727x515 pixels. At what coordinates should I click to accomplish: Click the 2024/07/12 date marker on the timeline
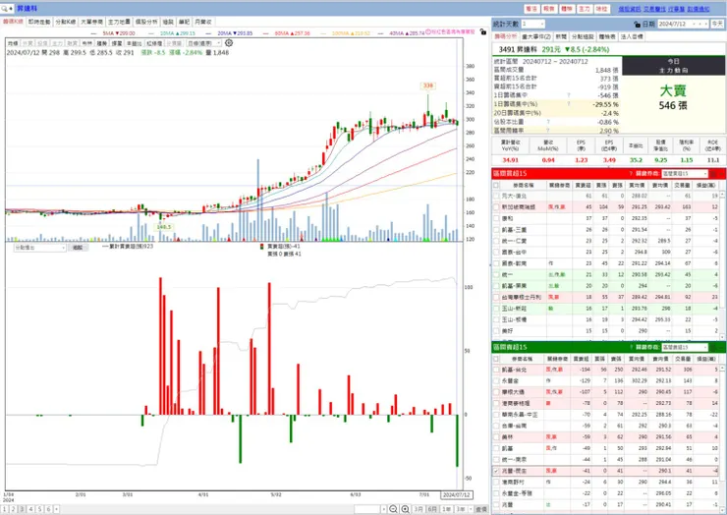click(x=456, y=495)
